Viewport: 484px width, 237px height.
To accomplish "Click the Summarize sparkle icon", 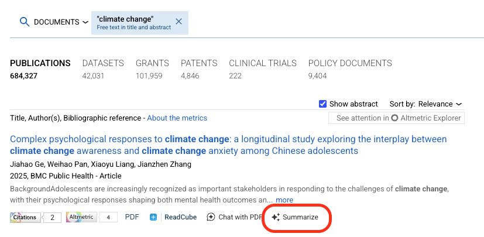I will tap(276, 217).
